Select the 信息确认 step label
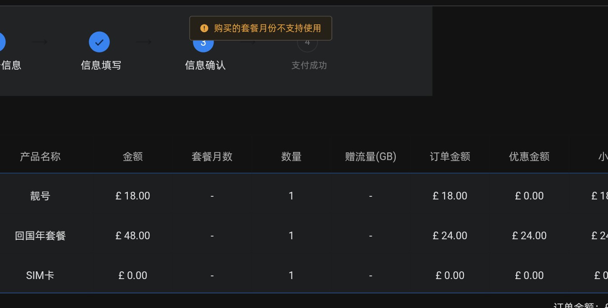608x308 pixels. pyautogui.click(x=205, y=65)
